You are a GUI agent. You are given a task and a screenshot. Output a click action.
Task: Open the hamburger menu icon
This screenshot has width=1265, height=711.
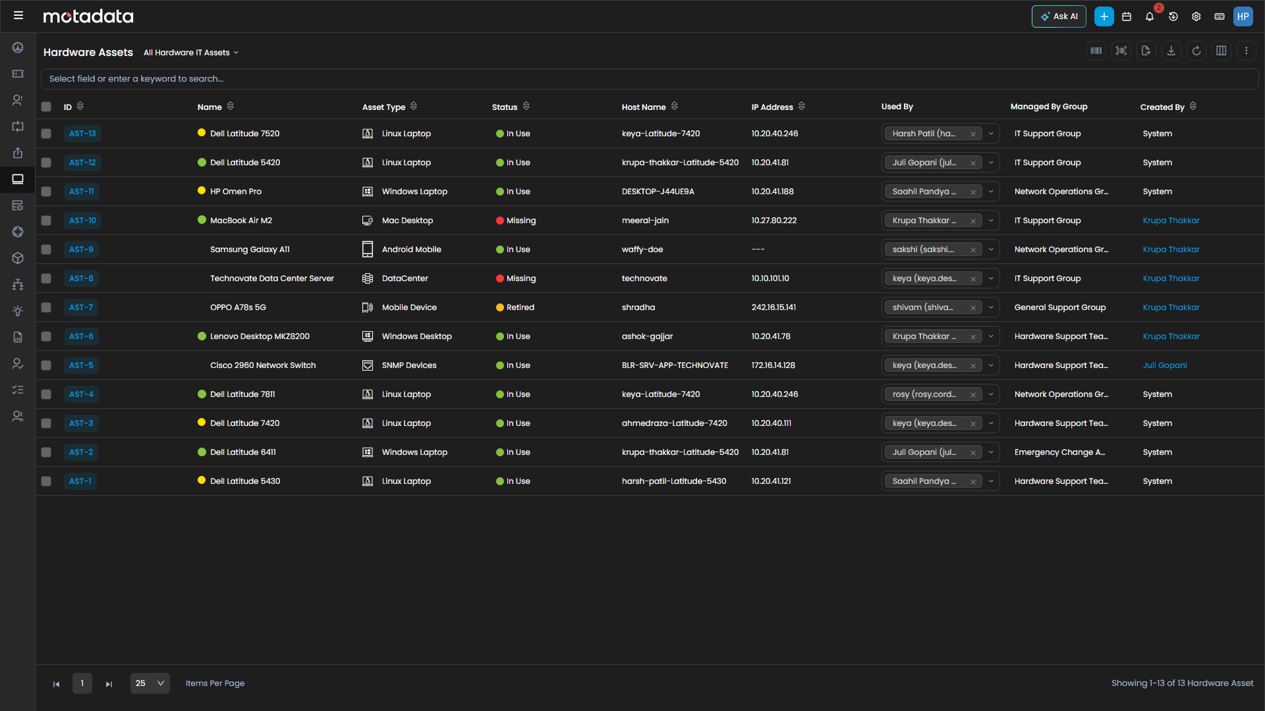(18, 15)
